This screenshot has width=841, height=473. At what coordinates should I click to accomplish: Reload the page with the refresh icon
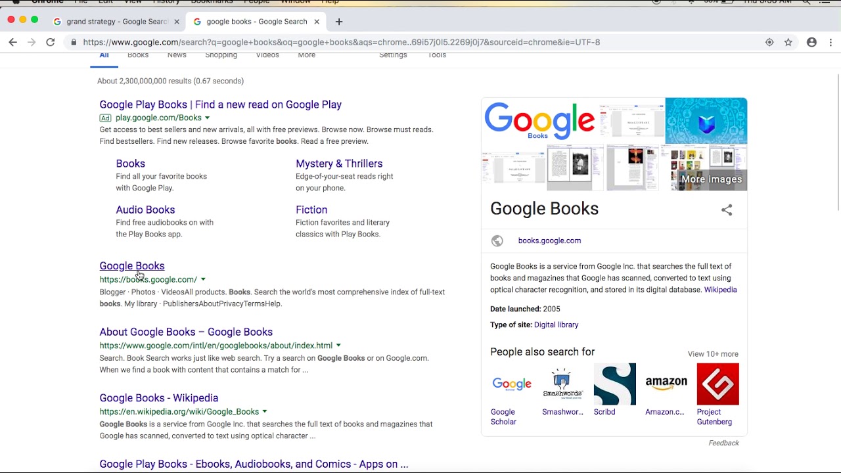pos(51,42)
